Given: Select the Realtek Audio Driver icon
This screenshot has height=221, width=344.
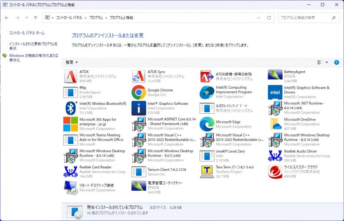Looking at the screenshot, I should pos(275,155).
